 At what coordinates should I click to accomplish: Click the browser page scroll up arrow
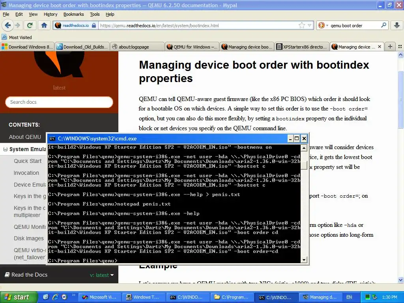pos(401,54)
